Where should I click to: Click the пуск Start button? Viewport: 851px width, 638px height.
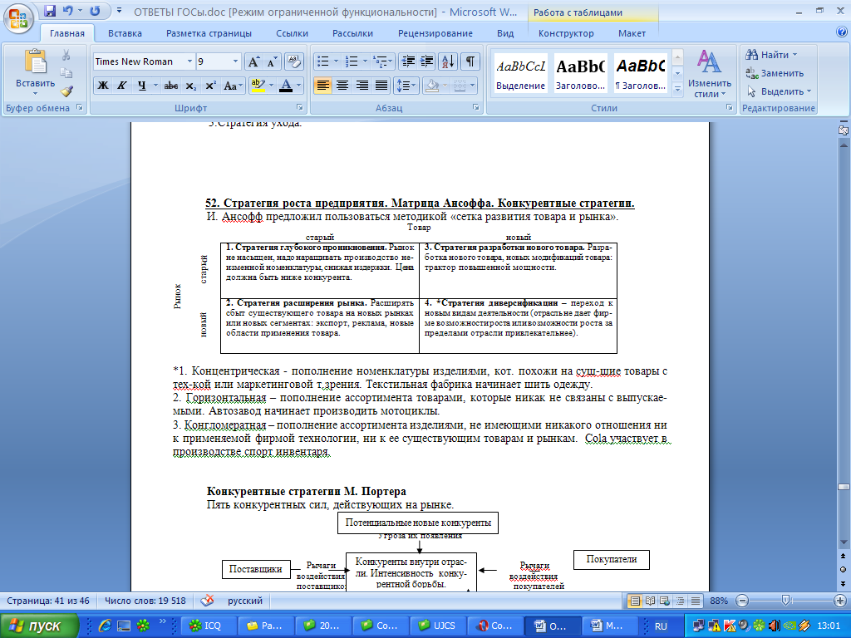pyautogui.click(x=39, y=626)
